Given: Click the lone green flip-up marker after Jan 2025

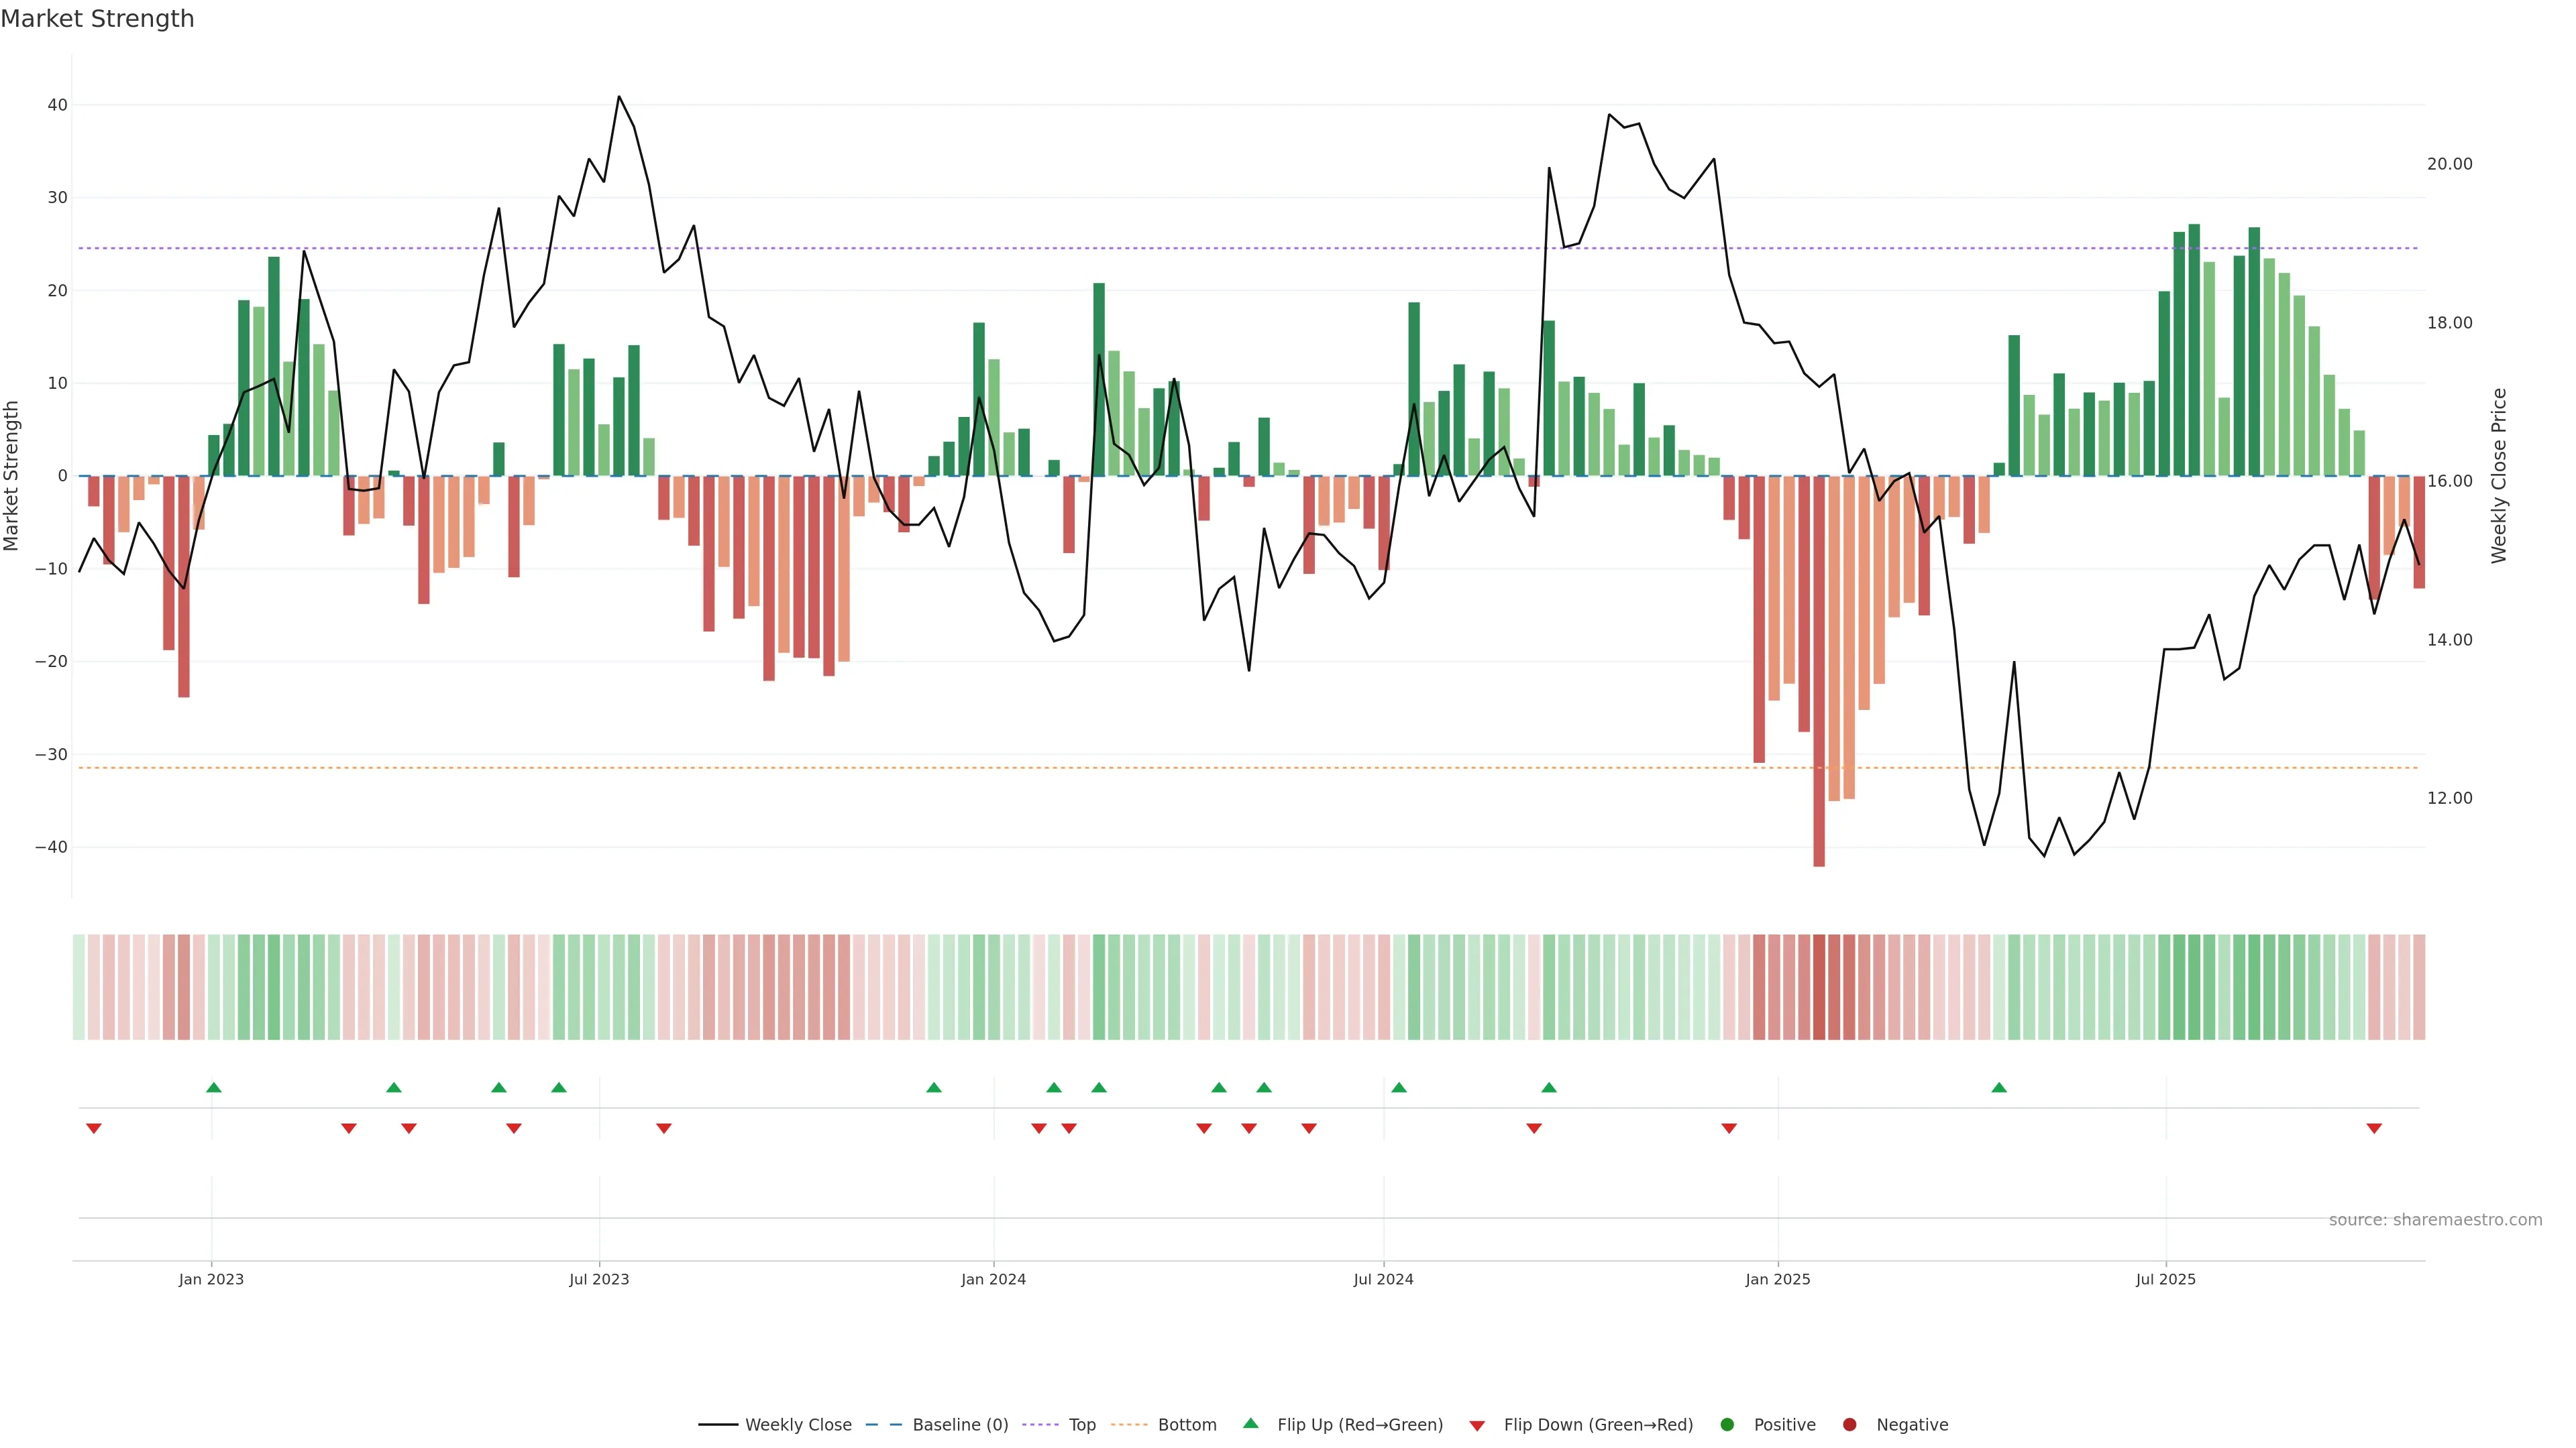Looking at the screenshot, I should (x=1999, y=1087).
